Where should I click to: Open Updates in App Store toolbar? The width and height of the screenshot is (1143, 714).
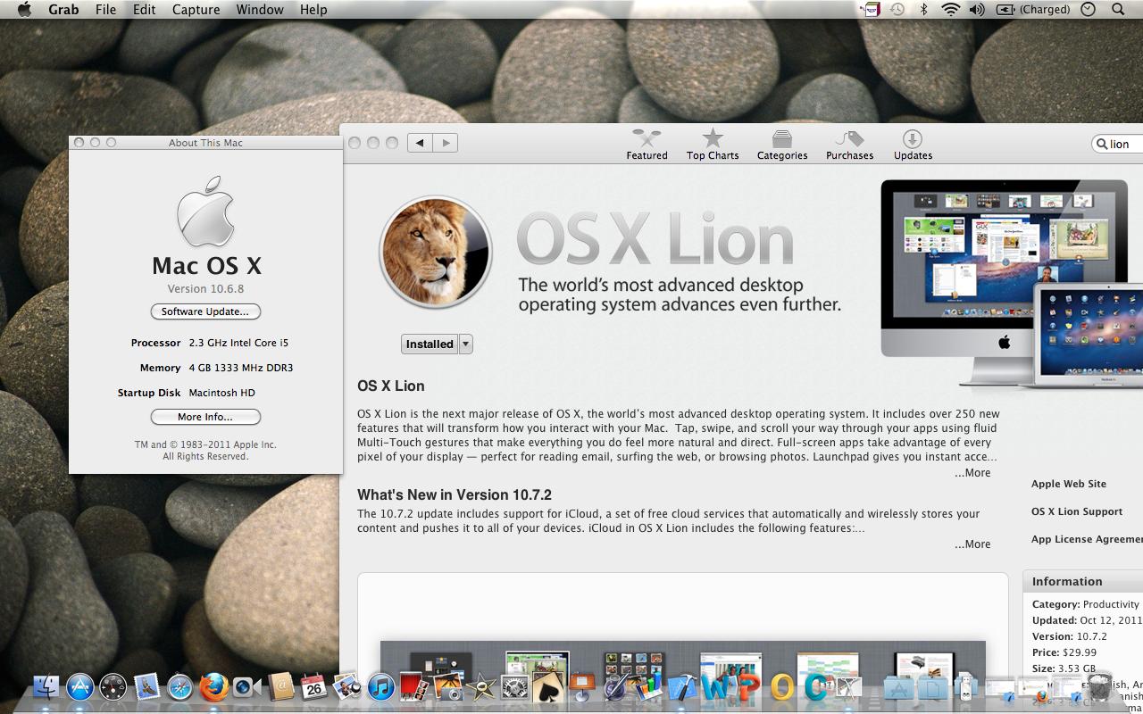coord(913,145)
